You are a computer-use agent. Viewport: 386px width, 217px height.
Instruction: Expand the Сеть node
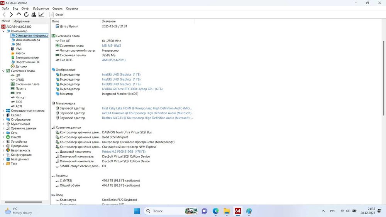pos(3,133)
